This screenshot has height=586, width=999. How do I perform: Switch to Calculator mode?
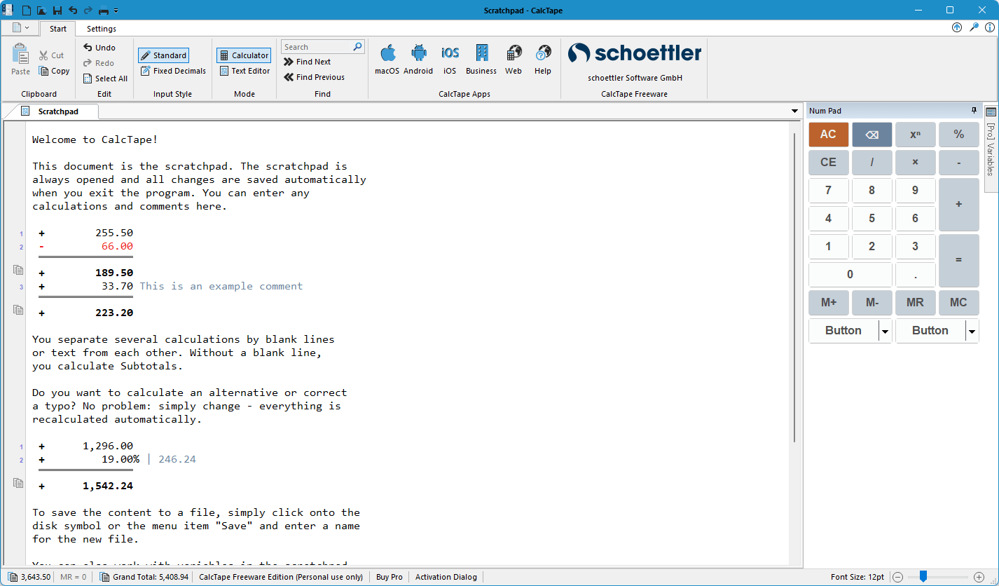[x=243, y=55]
